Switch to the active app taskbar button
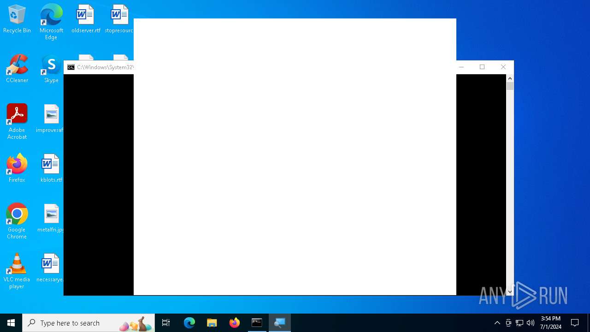Image resolution: width=590 pixels, height=332 pixels. 280,323
